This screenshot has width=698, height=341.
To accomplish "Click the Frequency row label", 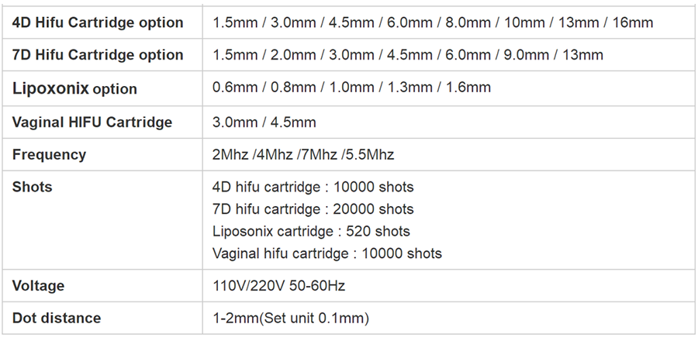I will click(x=49, y=154).
